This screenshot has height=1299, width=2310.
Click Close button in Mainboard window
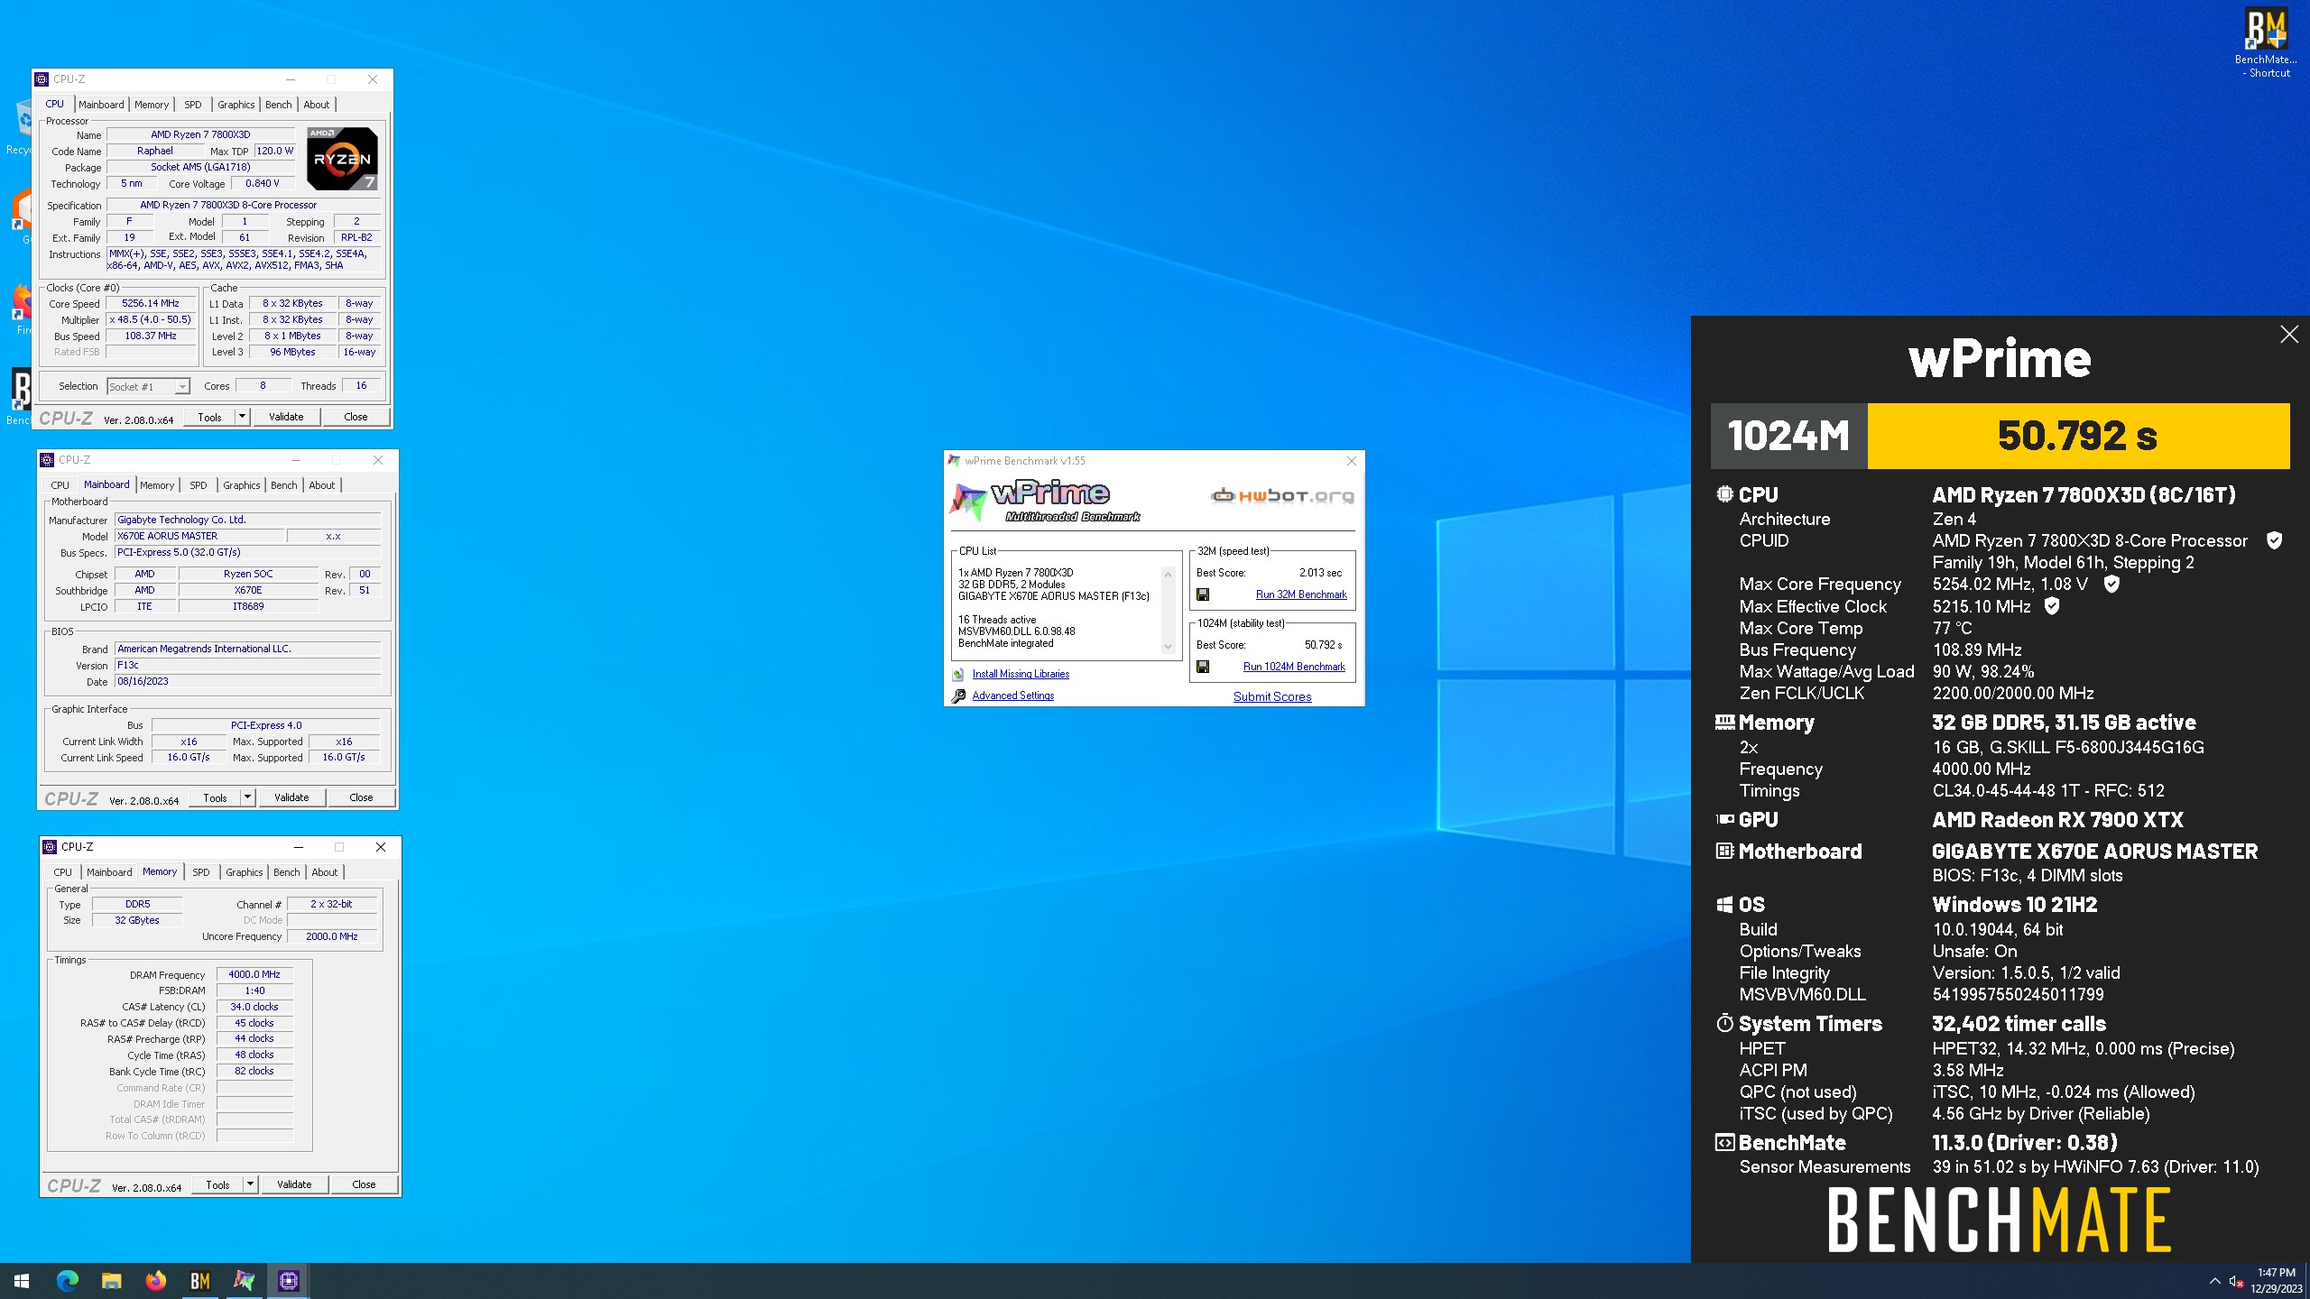(361, 797)
